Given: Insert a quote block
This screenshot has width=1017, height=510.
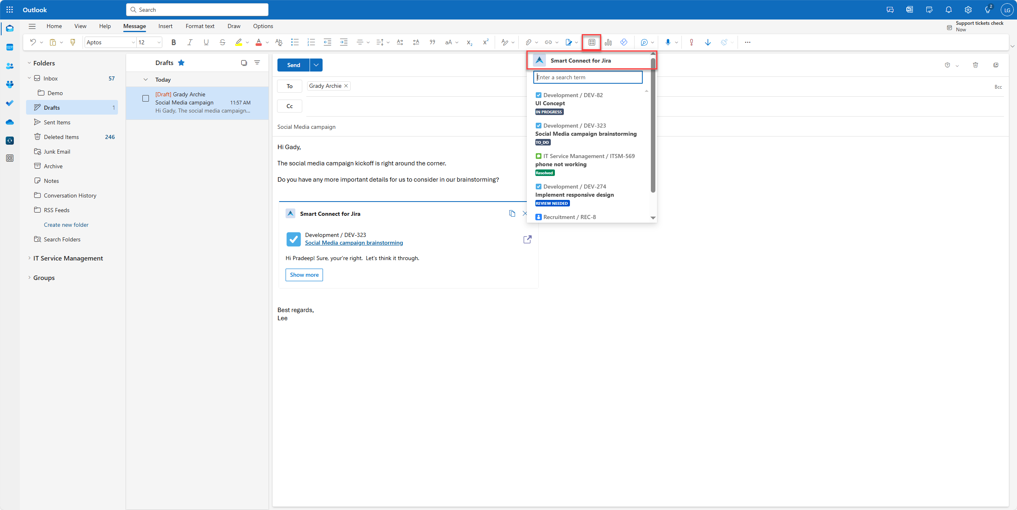Looking at the screenshot, I should tap(432, 42).
